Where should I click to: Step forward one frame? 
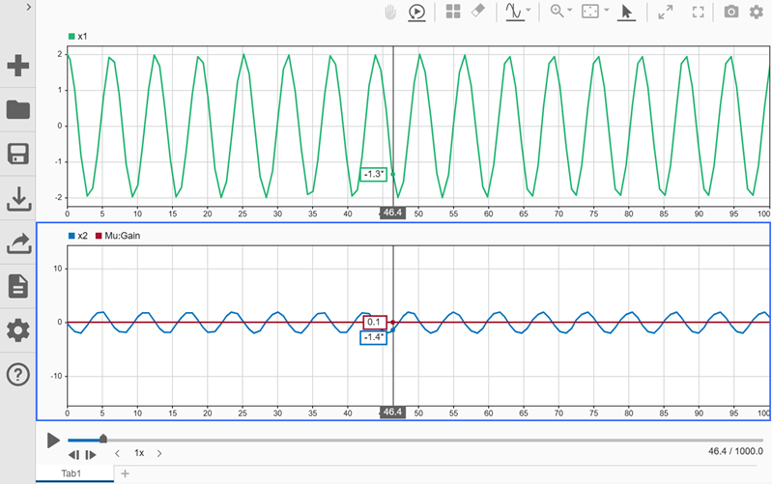click(91, 454)
